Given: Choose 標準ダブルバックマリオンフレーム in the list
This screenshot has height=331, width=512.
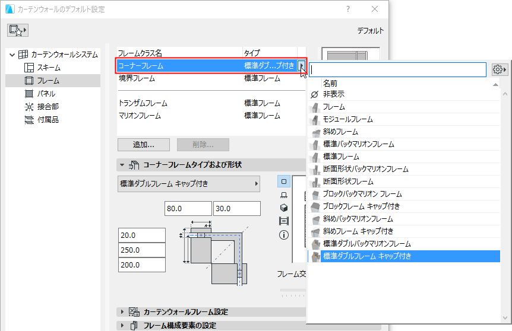Looking at the screenshot, I should coord(404,244).
